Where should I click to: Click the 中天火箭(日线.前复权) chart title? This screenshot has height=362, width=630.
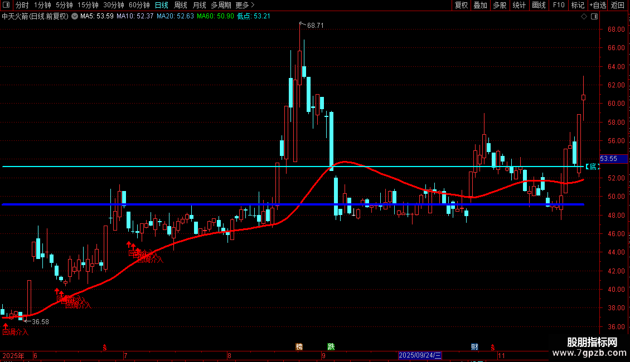35,16
